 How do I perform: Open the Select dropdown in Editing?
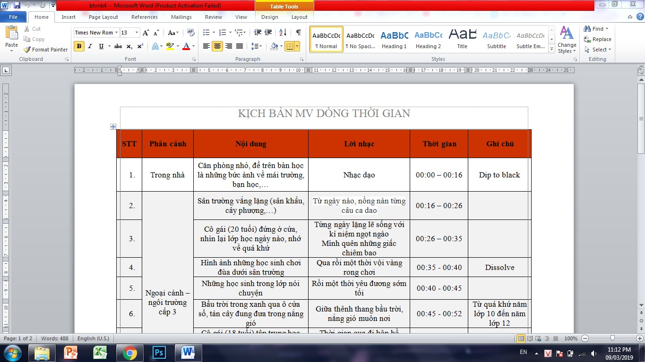point(598,50)
